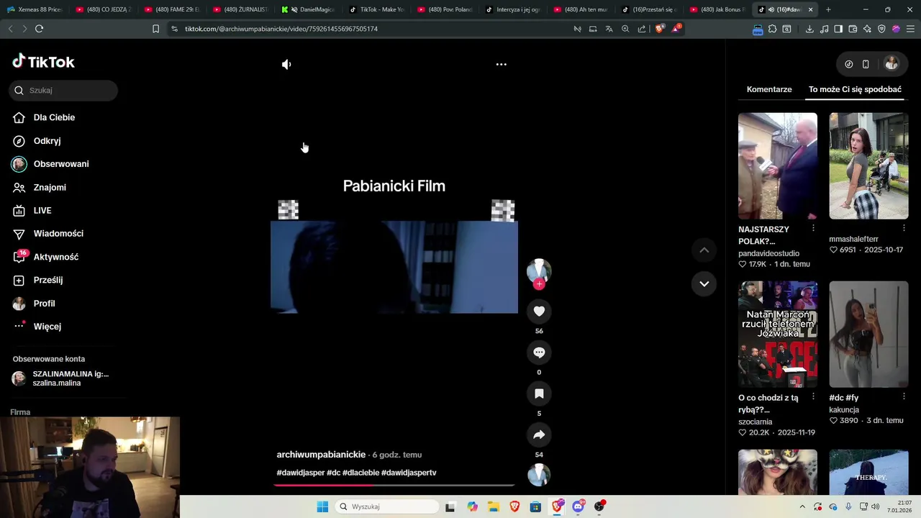Open Brave Shields lion icon

pyautogui.click(x=660, y=29)
